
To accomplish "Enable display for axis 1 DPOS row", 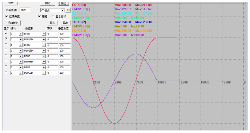I will click(x=6, y=44).
